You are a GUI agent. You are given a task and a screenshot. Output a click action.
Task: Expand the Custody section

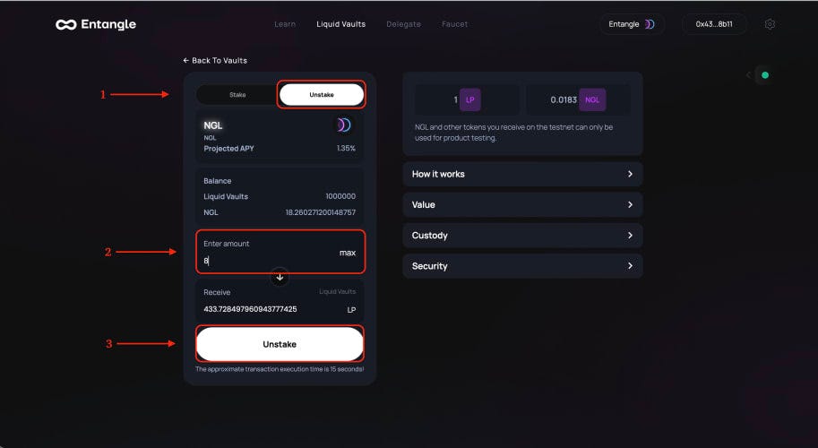coord(522,236)
